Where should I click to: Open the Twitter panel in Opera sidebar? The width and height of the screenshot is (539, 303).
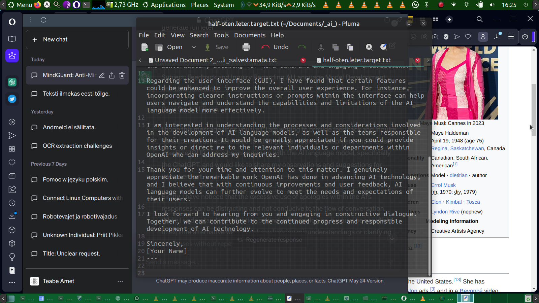12,99
